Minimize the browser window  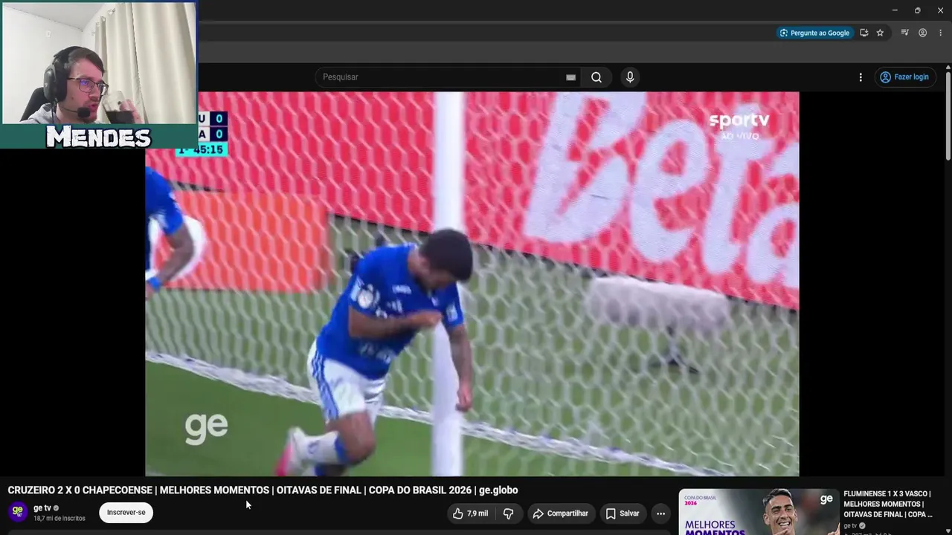(895, 10)
